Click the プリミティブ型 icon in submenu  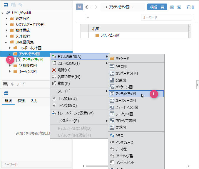[112, 156]
